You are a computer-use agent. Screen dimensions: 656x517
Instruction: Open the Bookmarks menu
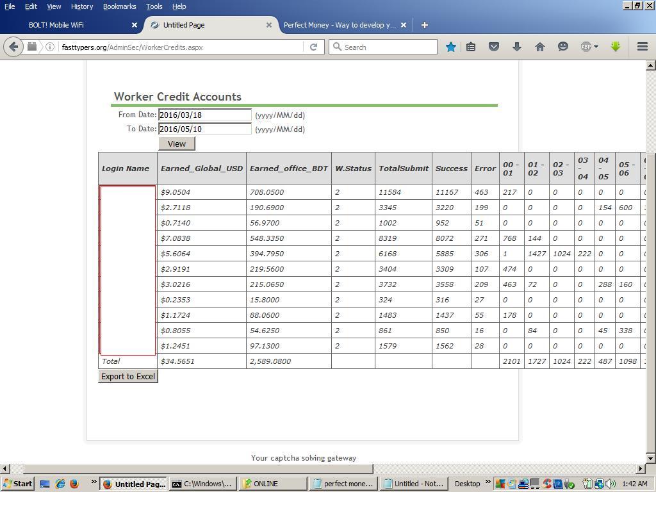pyautogui.click(x=119, y=6)
